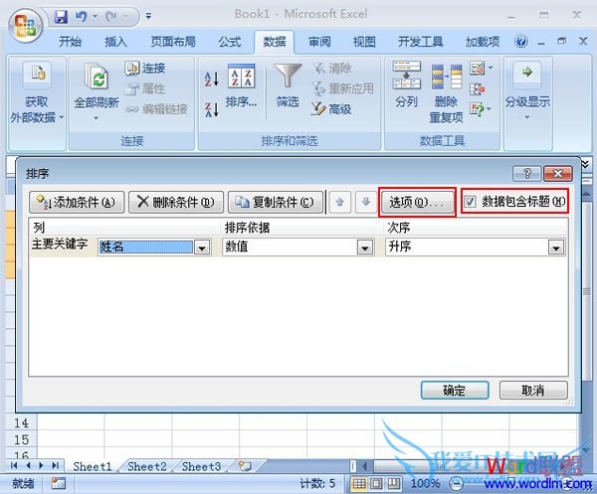Click the sort dialog help button
The height and width of the screenshot is (494, 597).
[x=527, y=174]
